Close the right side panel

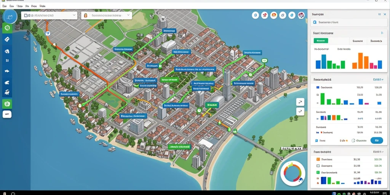pos(385,14)
